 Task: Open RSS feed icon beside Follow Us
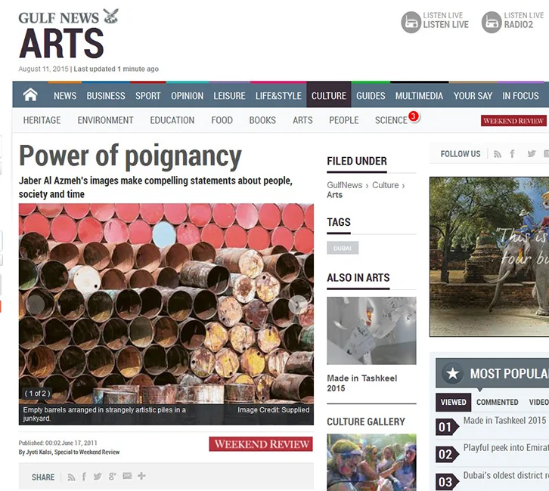[x=497, y=154]
